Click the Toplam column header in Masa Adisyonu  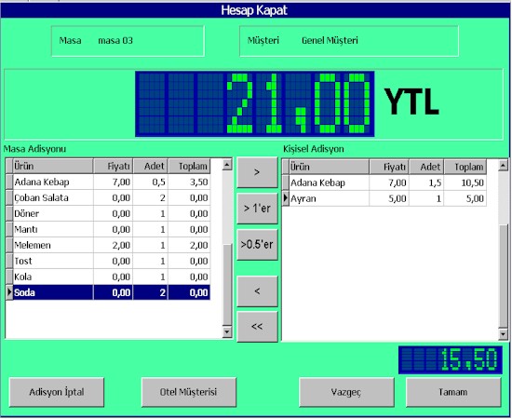tap(189, 167)
